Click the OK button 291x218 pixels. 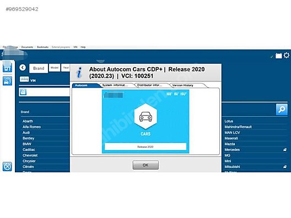(145, 165)
